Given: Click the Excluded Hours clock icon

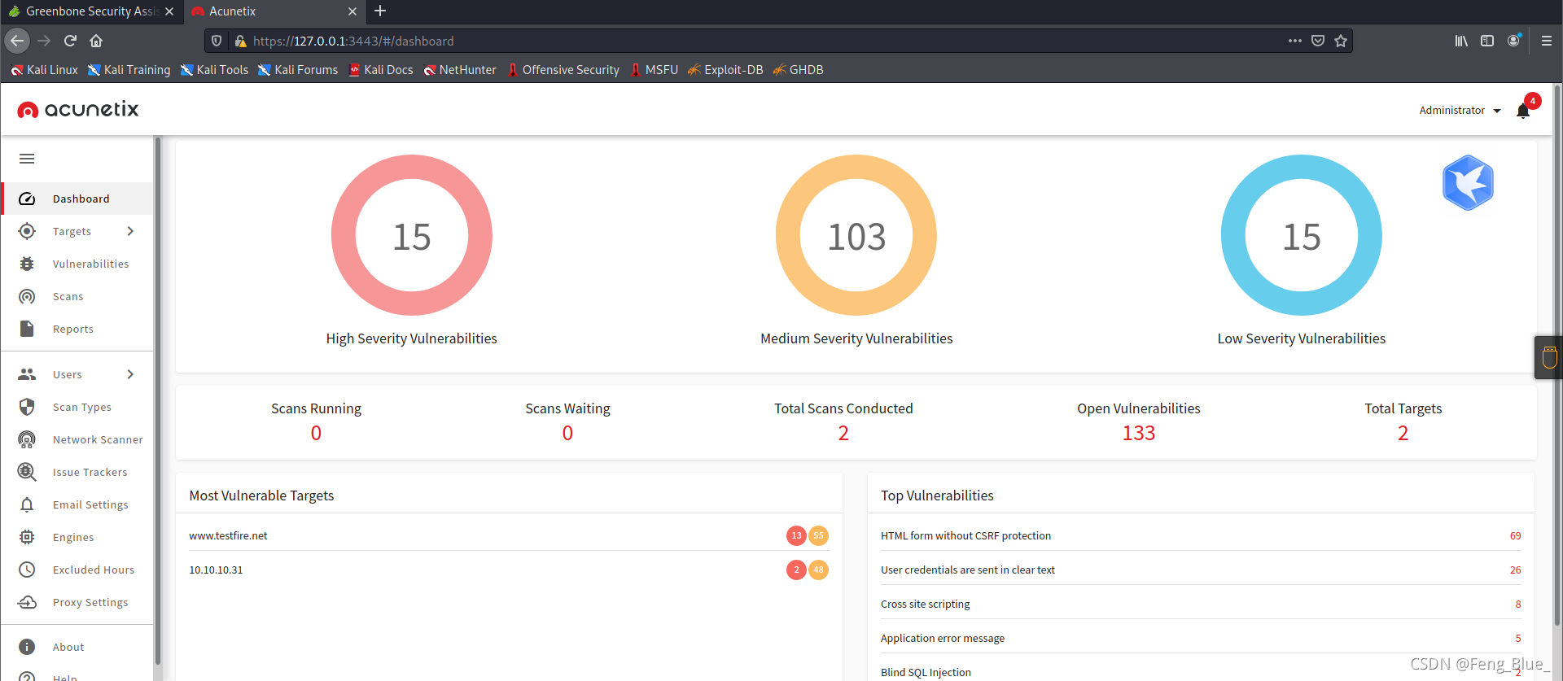Looking at the screenshot, I should click(x=27, y=570).
